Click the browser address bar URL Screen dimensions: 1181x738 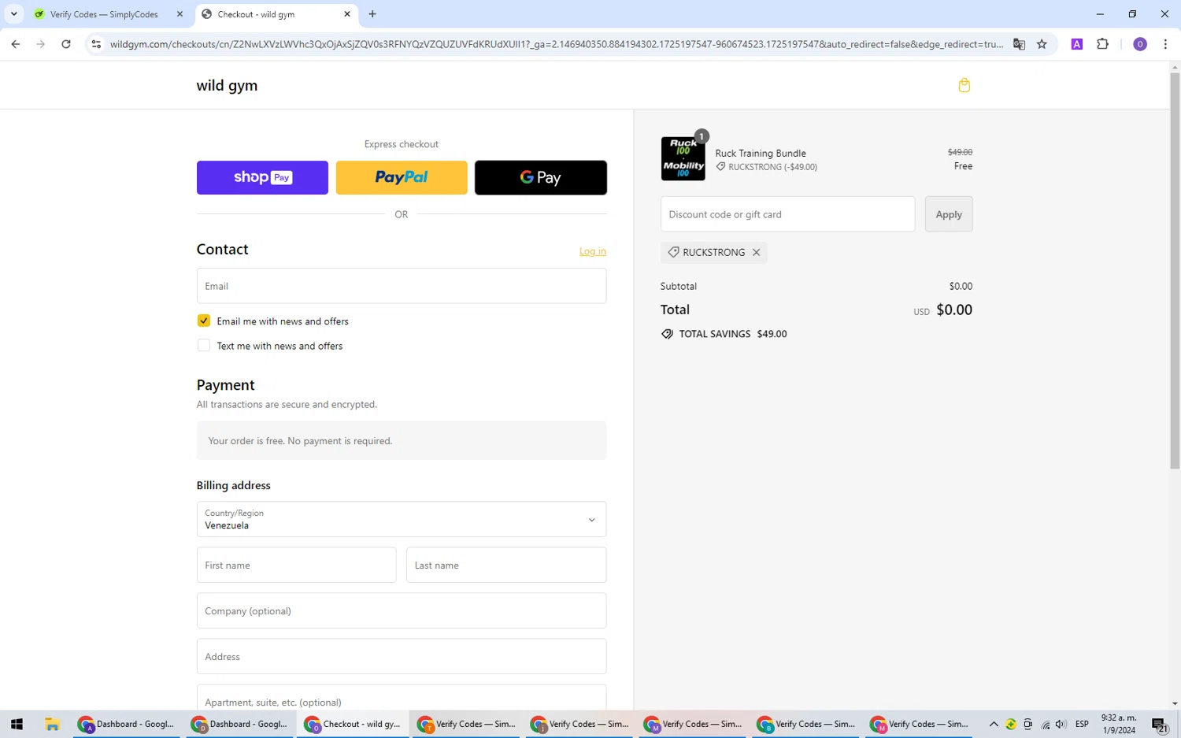(556, 44)
